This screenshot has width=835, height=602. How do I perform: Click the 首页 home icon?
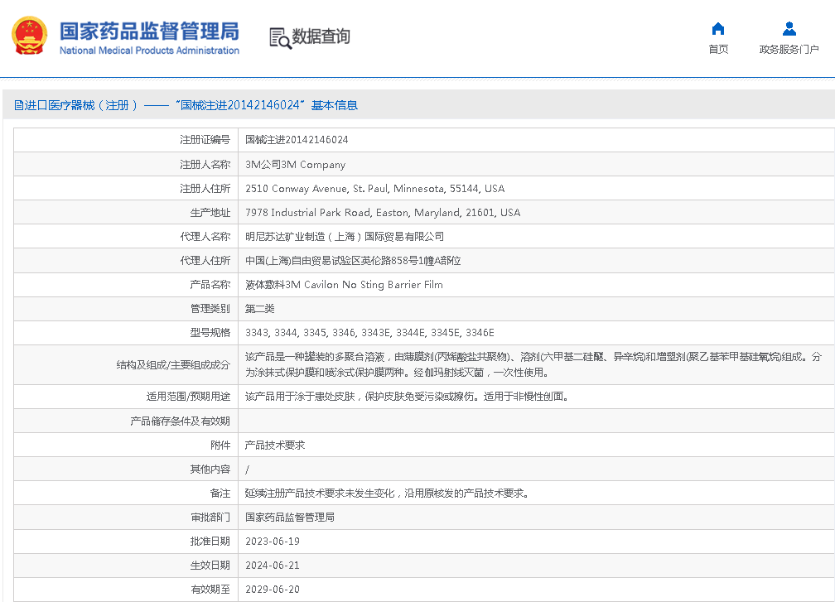pos(718,28)
